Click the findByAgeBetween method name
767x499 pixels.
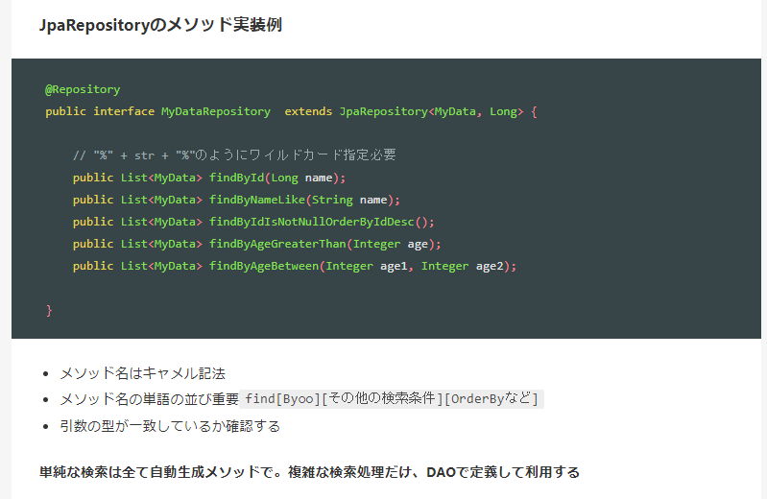tap(263, 266)
